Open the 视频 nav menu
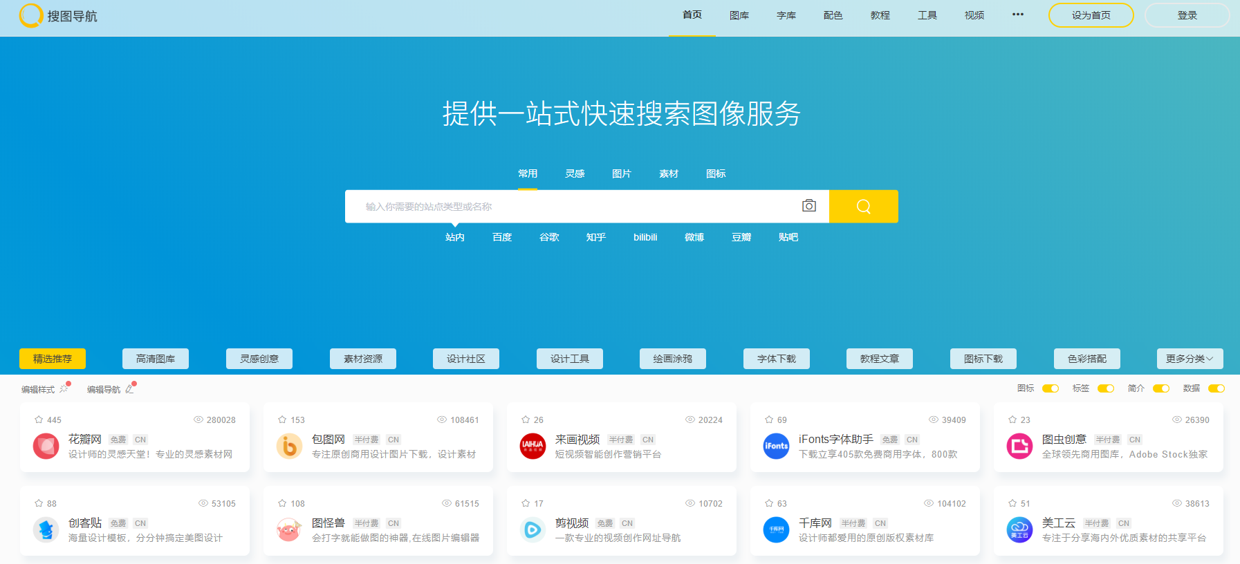This screenshot has width=1240, height=564. (974, 15)
